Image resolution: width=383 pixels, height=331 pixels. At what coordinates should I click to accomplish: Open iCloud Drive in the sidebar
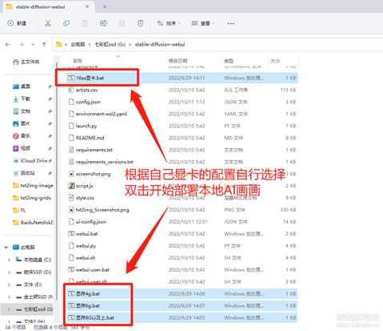[32, 161]
